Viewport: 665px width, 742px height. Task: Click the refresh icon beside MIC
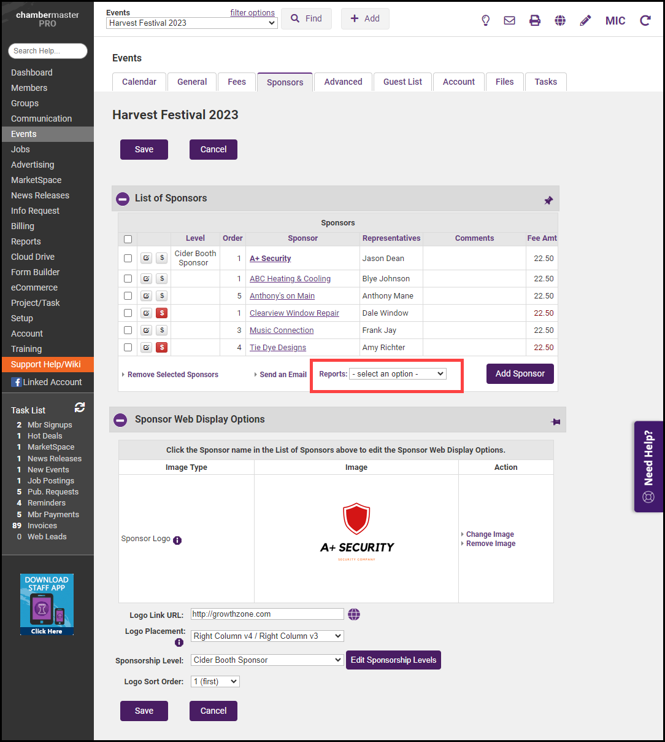[x=645, y=20]
